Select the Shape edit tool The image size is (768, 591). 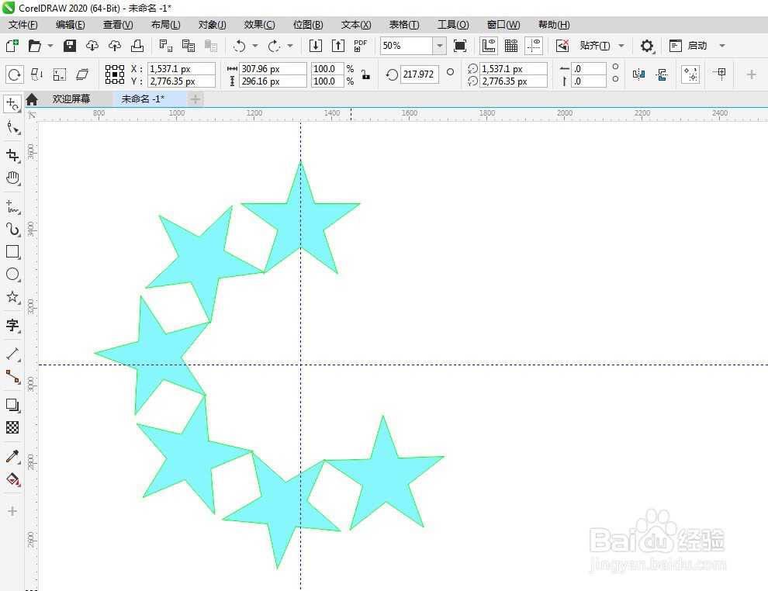pos(12,128)
